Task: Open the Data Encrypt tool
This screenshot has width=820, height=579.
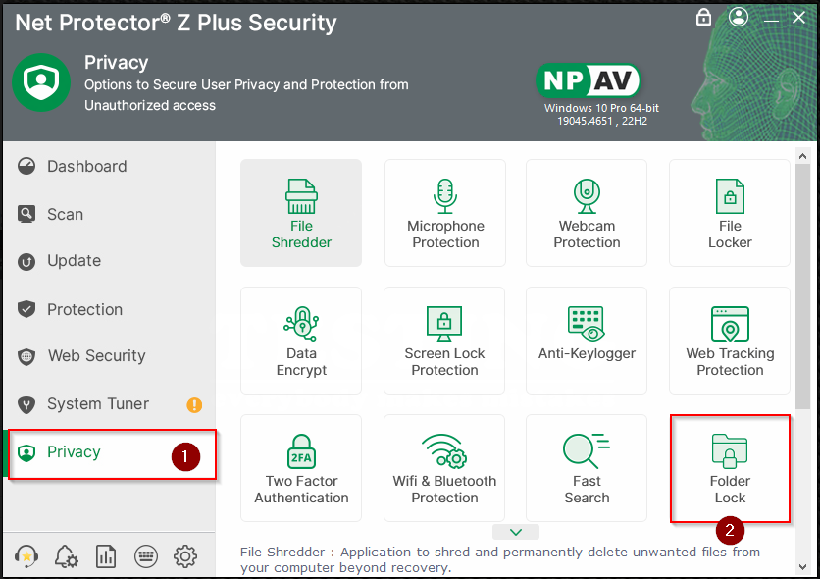Action: tap(301, 341)
